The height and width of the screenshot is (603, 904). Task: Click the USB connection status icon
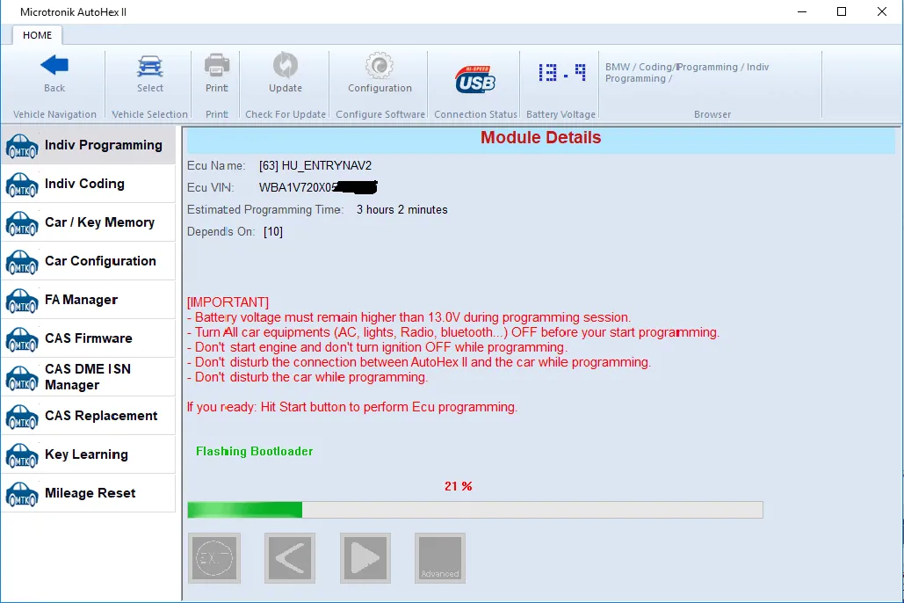pos(475,79)
